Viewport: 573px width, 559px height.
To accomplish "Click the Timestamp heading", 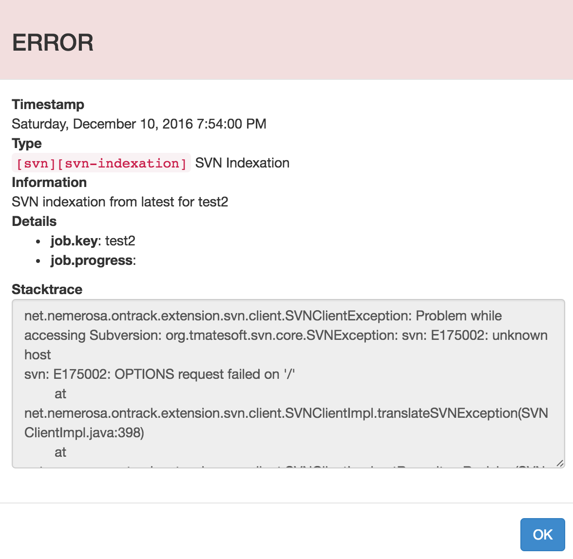I will (48, 104).
